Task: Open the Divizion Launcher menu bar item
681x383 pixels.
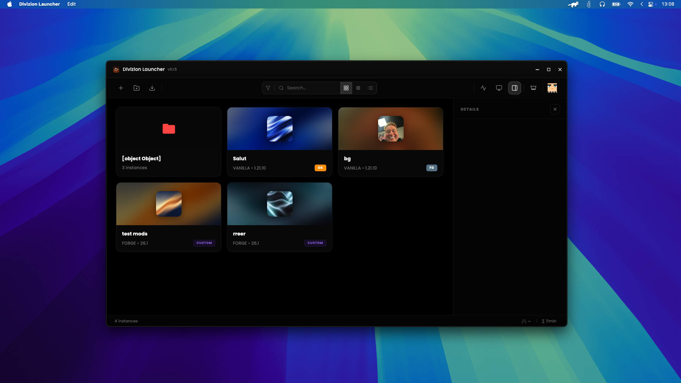Action: point(39,4)
